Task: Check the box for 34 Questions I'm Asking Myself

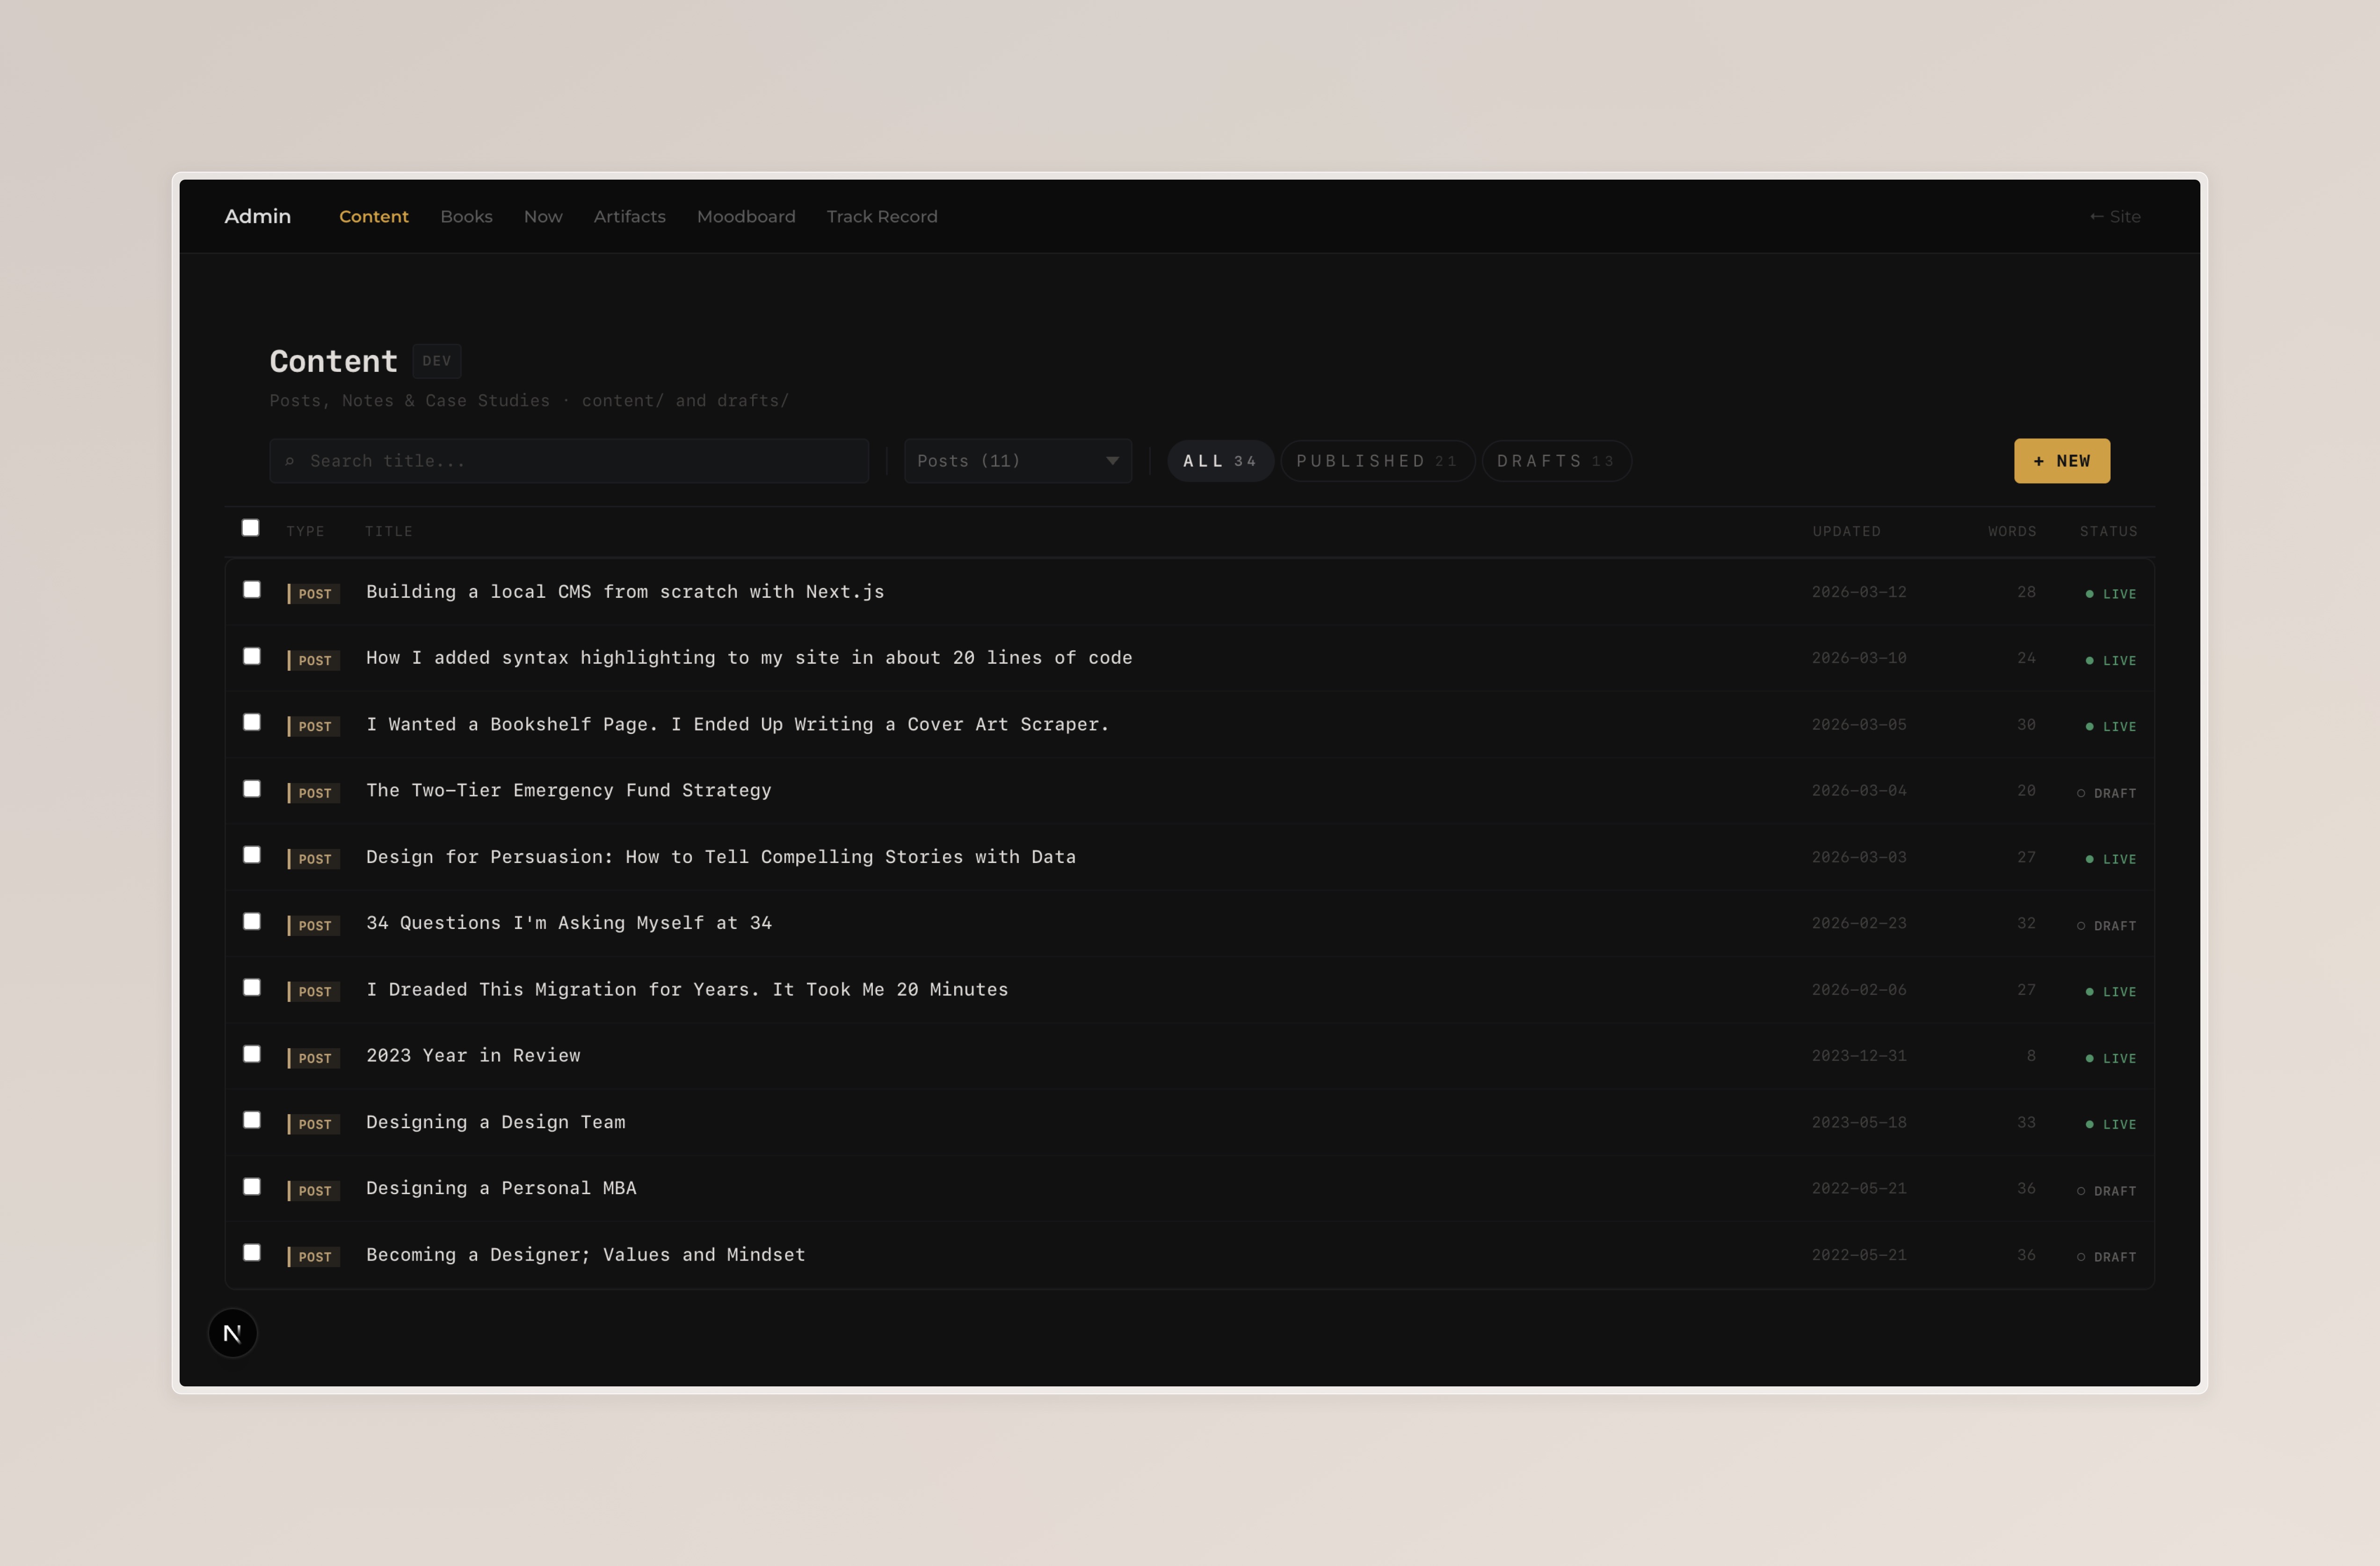Action: click(252, 921)
